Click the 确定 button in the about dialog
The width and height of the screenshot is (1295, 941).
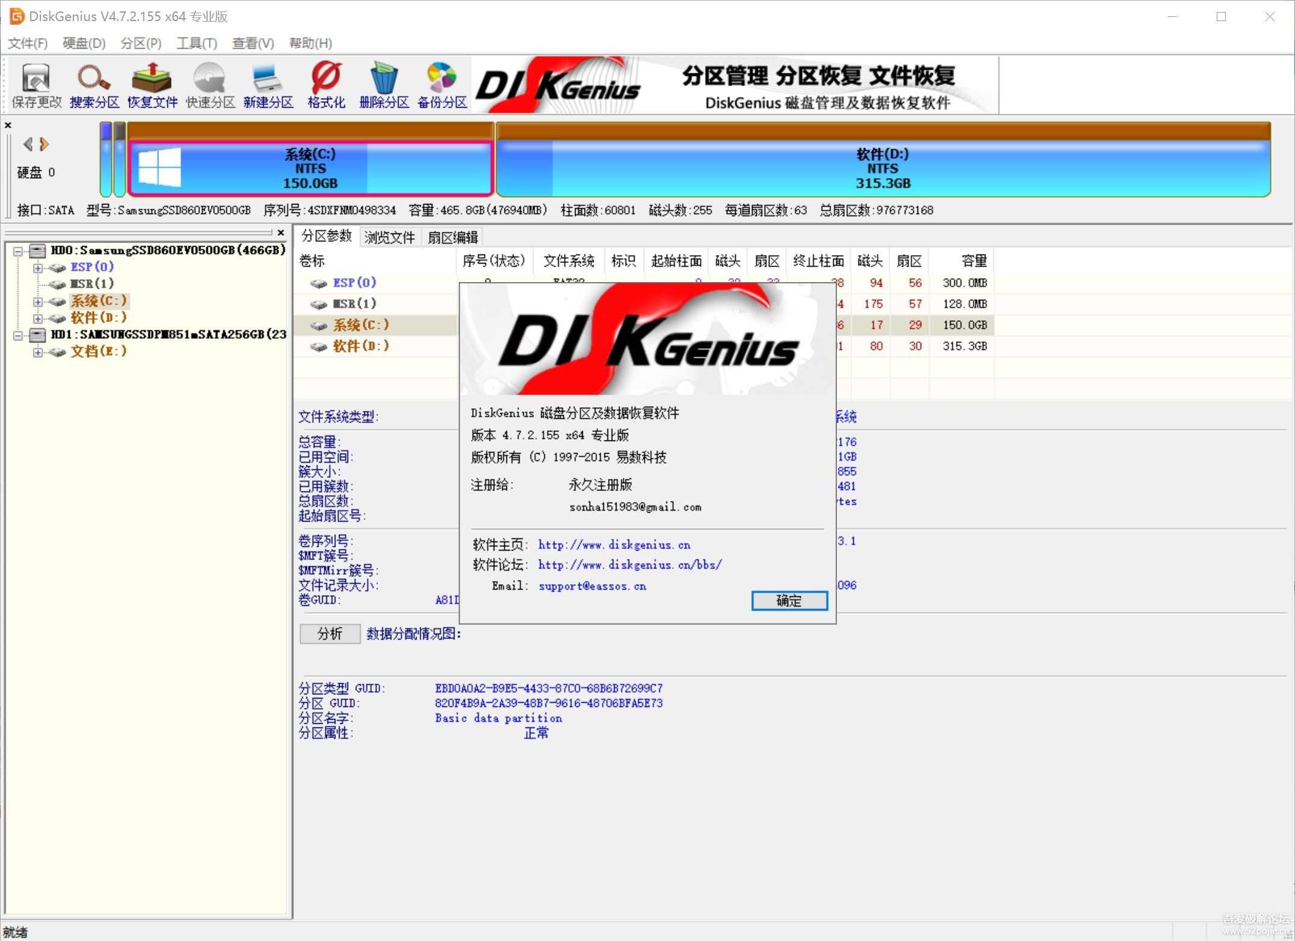(789, 601)
